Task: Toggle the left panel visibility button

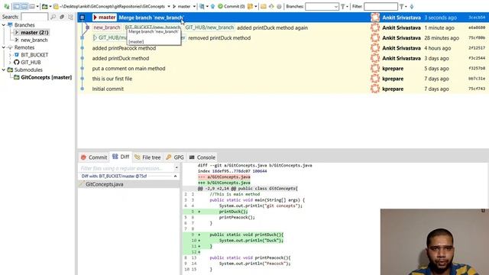Action: pyautogui.click(x=17, y=6)
